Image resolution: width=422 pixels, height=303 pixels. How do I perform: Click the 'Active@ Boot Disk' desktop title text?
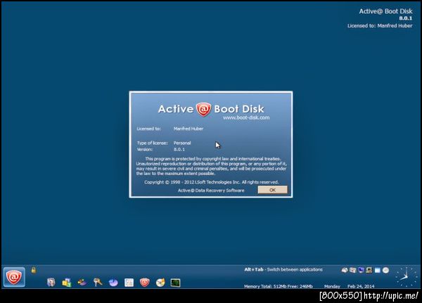[385, 11]
